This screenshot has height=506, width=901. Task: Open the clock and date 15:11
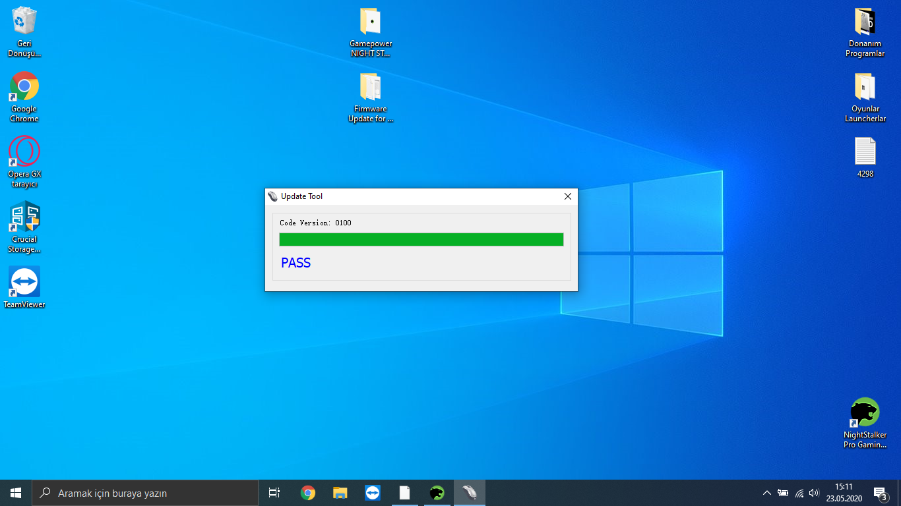(844, 493)
